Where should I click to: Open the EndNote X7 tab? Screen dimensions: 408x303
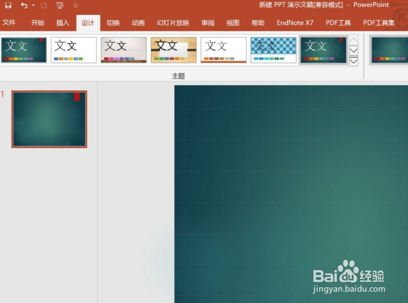[x=295, y=23]
